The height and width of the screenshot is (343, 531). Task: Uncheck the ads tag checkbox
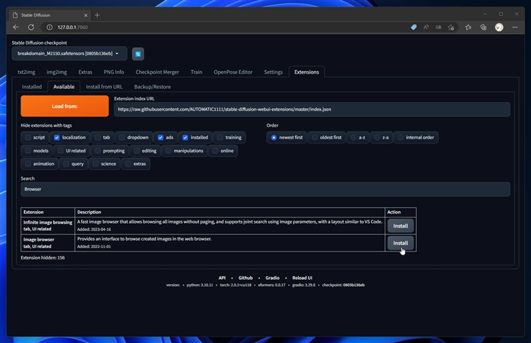161,137
